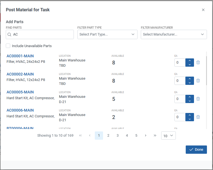
Task: Open the AC00005-MAIN part link
Action: [20, 92]
